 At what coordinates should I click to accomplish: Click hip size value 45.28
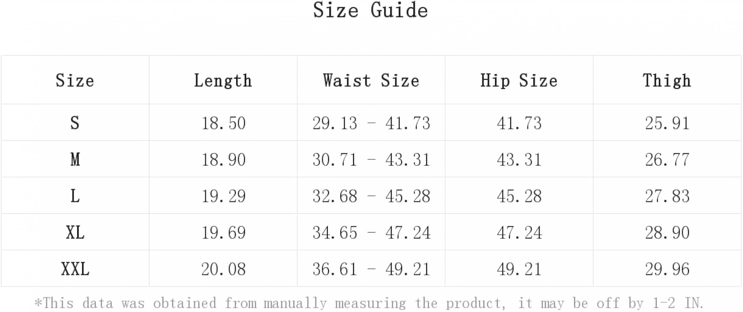[519, 196]
